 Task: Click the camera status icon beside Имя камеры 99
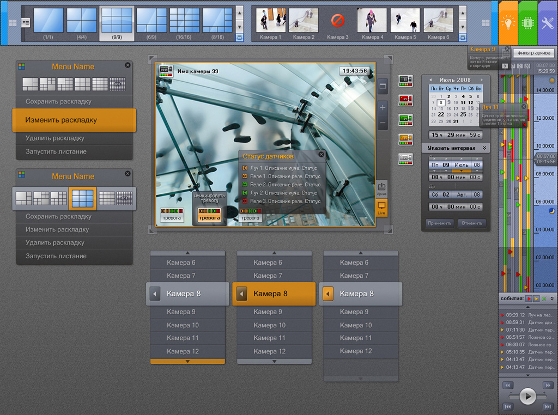166,71
